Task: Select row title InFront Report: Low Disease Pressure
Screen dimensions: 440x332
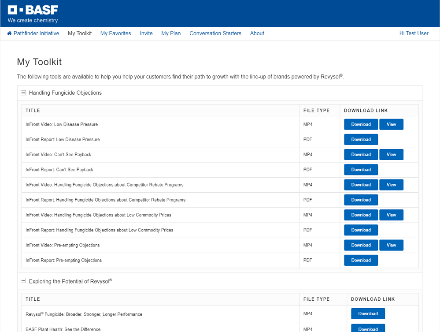Action: (63, 140)
